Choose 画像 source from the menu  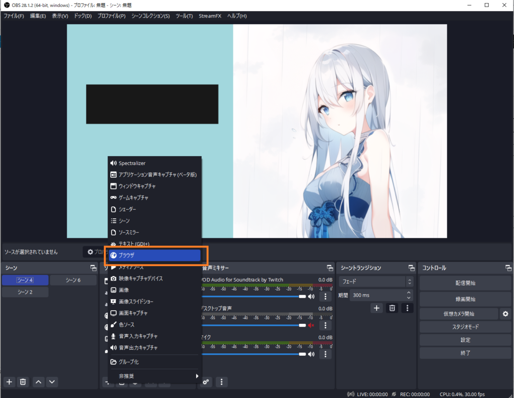(x=155, y=290)
